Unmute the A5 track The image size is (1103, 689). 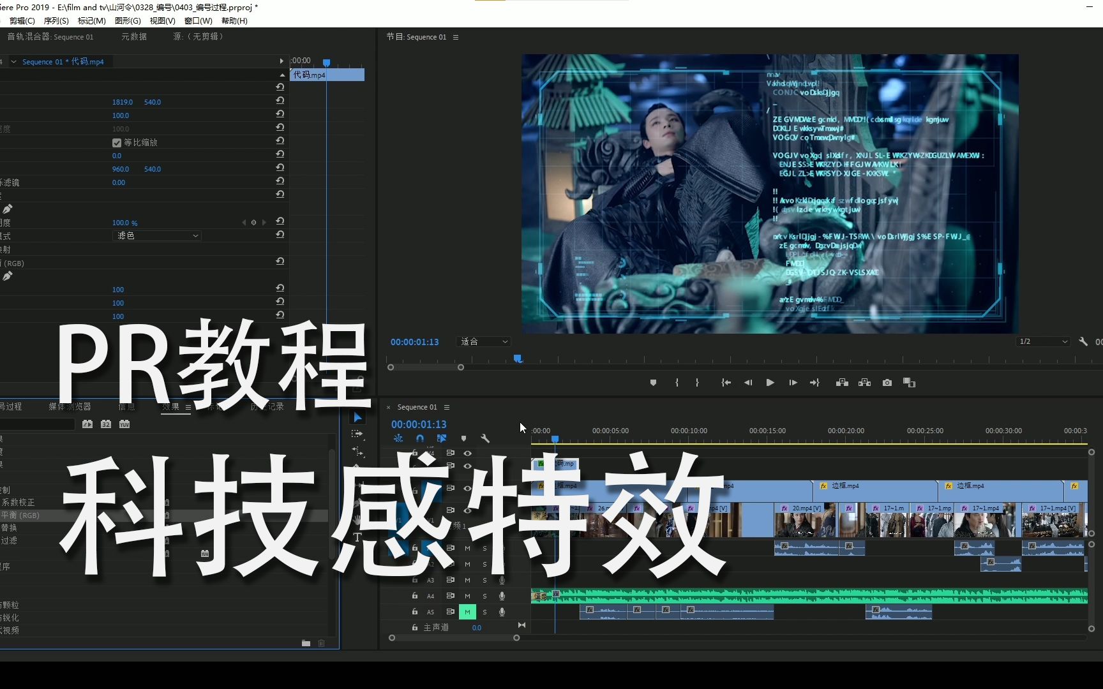tap(467, 612)
